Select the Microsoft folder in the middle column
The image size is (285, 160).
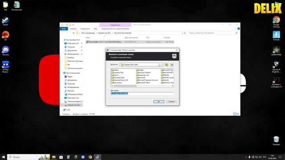(141, 78)
